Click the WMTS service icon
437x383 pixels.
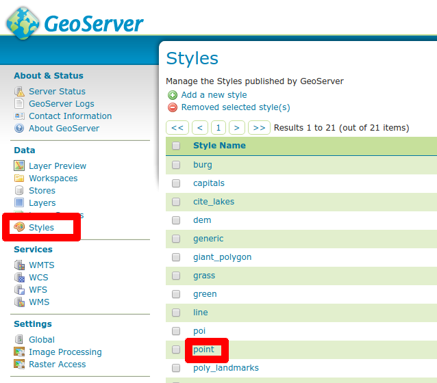[x=19, y=265]
